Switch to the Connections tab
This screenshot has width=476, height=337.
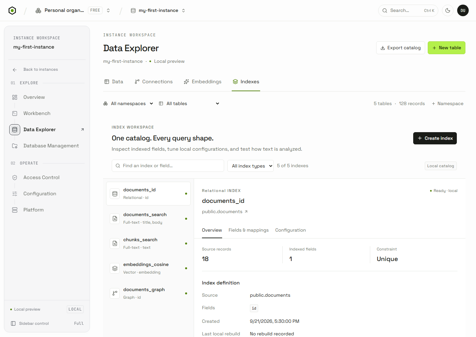tap(154, 82)
